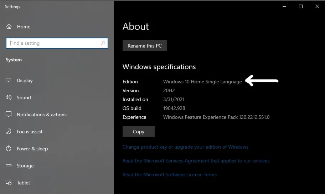This screenshot has height=194, width=325.
Task: Open the Display settings page
Action: pyautogui.click(x=25, y=81)
